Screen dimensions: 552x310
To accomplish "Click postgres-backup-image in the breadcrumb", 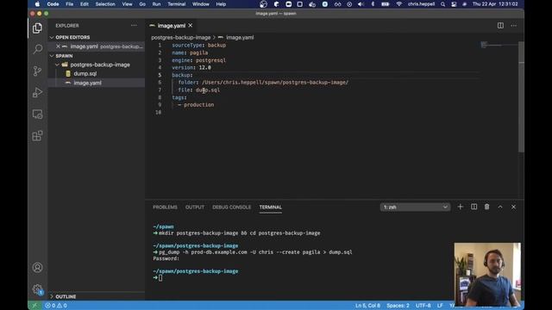I will [180, 37].
